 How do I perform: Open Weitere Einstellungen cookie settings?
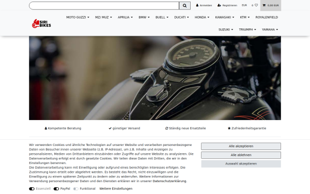pyautogui.click(x=116, y=189)
